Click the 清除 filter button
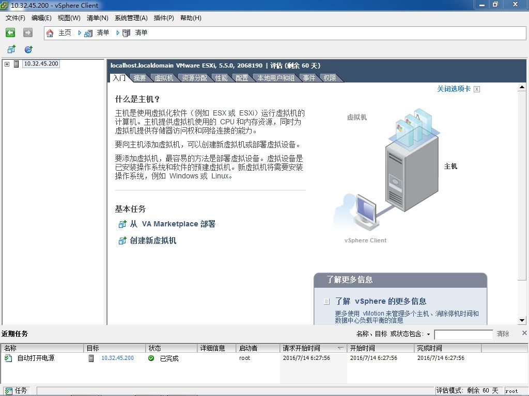 (503, 334)
